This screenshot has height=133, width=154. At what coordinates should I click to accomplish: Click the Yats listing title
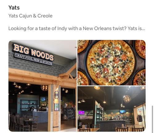tap(14, 7)
